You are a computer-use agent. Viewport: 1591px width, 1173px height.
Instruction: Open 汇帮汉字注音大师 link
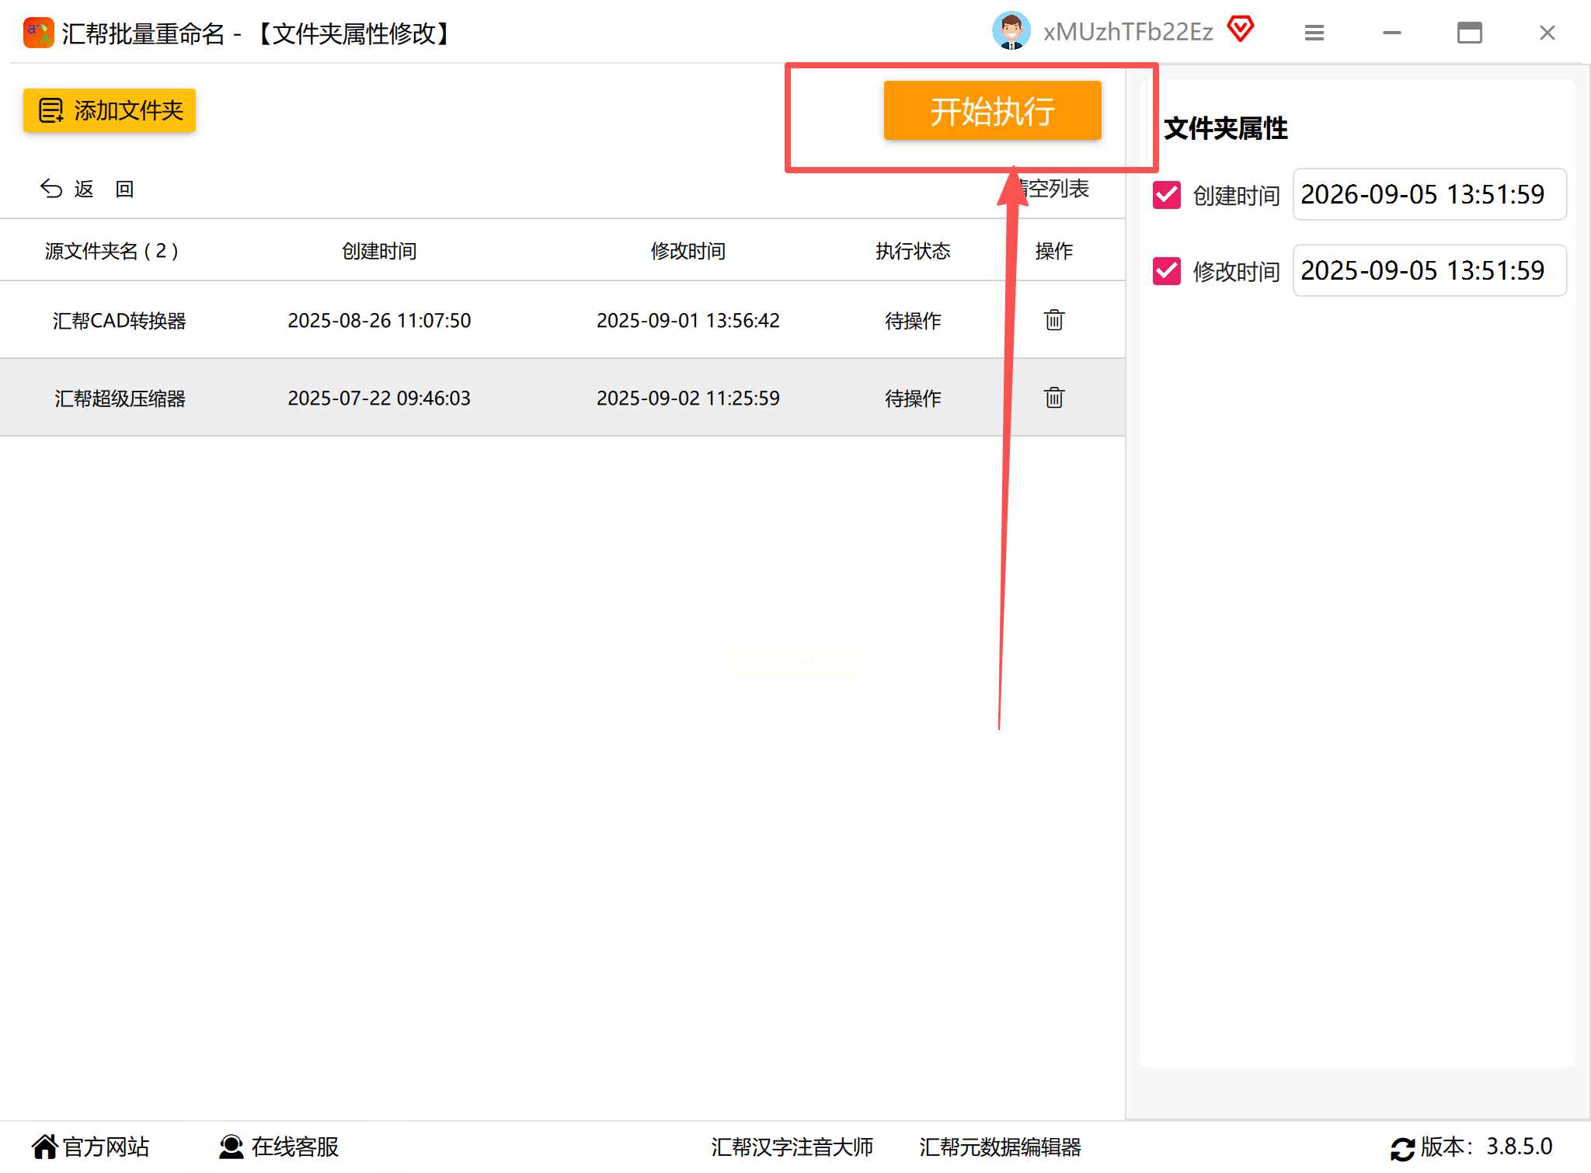point(791,1147)
